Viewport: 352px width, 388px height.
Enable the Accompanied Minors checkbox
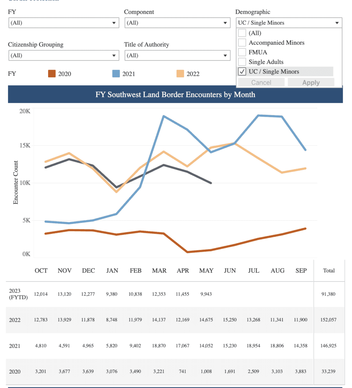[x=242, y=42]
